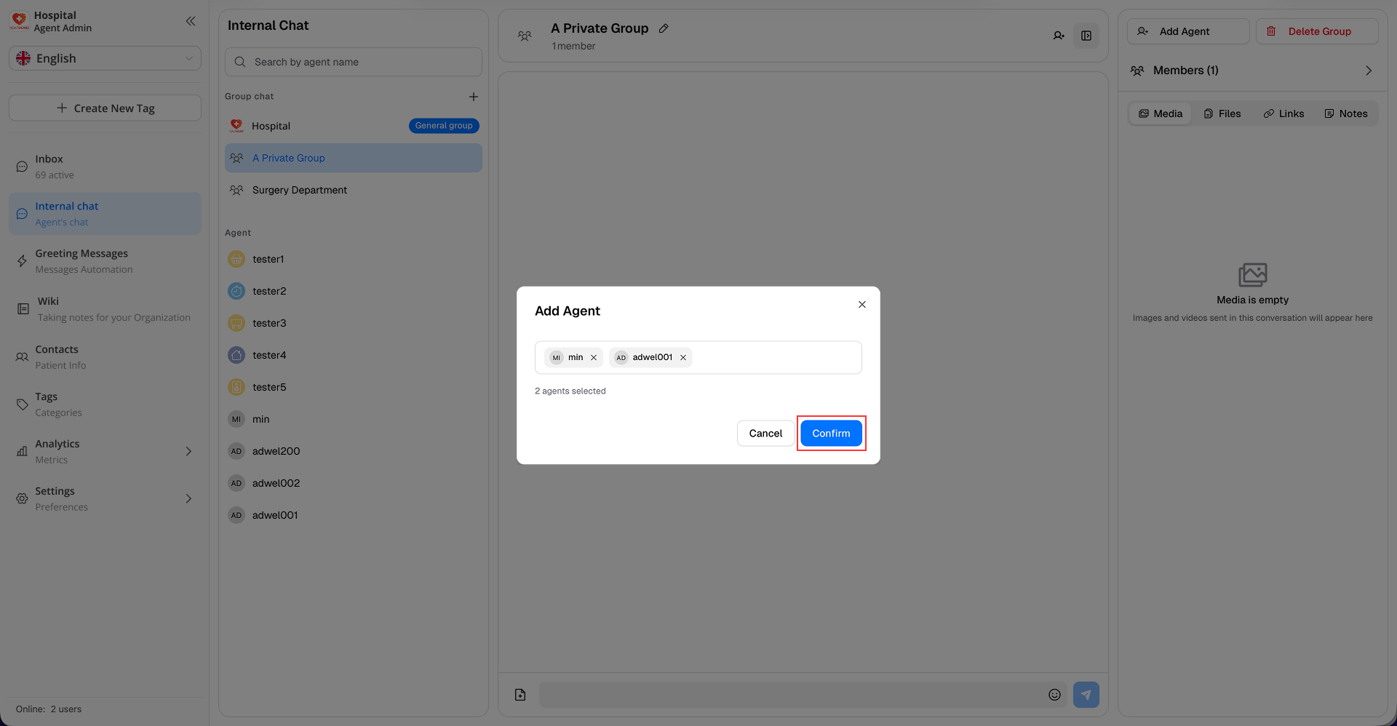Click the emoji picker in the message input
1397x726 pixels.
(x=1054, y=694)
